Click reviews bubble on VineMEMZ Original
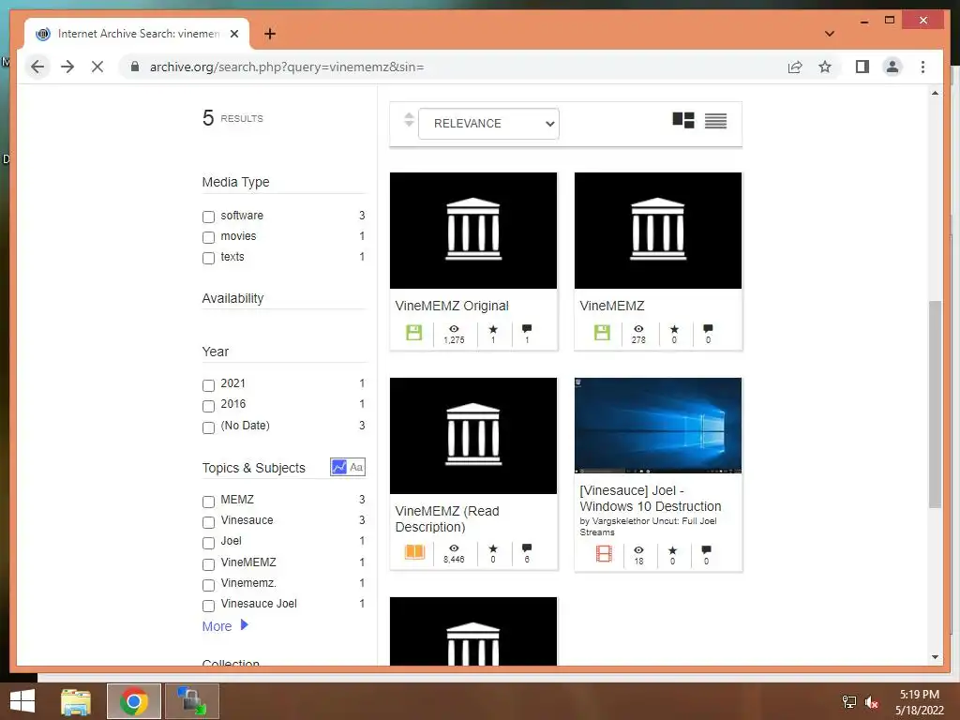Viewport: 960px width, 720px height. (x=527, y=329)
